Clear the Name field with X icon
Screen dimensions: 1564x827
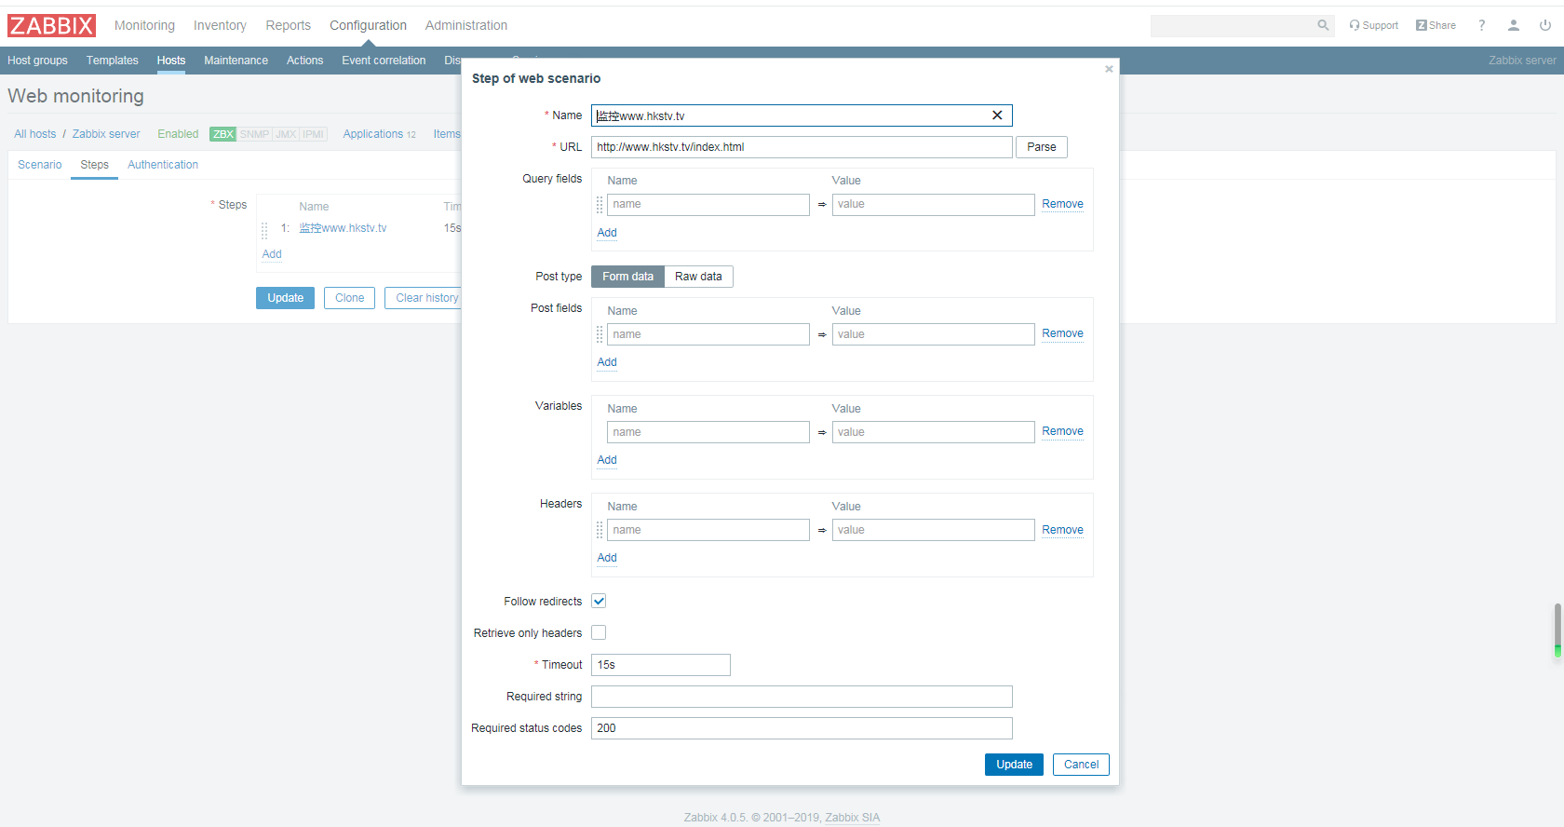[997, 115]
